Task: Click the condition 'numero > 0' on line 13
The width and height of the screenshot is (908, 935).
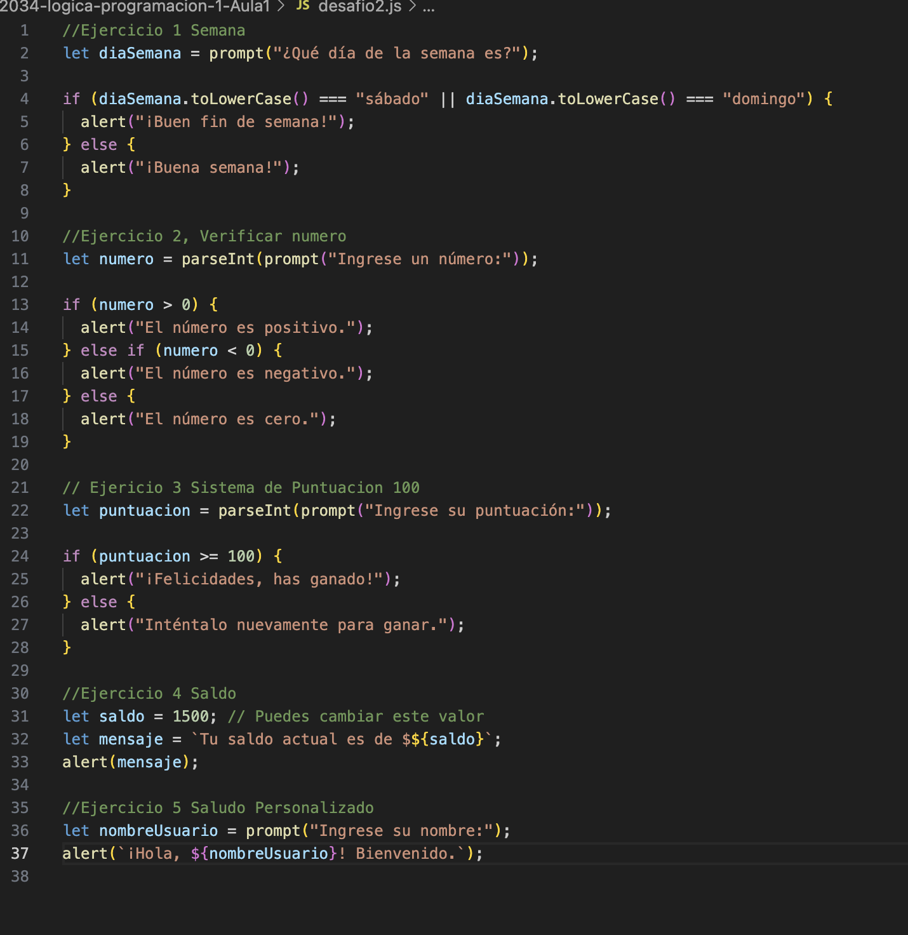Action: 144,305
